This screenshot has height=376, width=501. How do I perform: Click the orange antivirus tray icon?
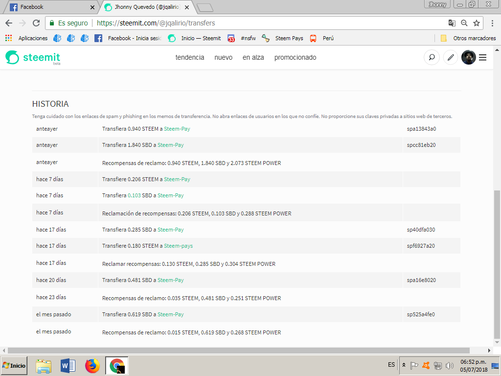coord(426,365)
